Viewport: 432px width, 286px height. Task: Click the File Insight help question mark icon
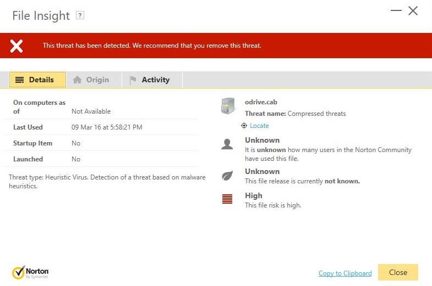tap(80, 15)
